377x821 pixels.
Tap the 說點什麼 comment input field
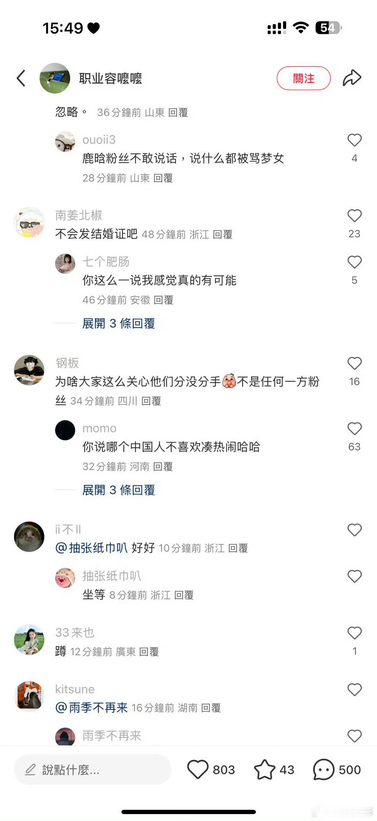pos(93,769)
